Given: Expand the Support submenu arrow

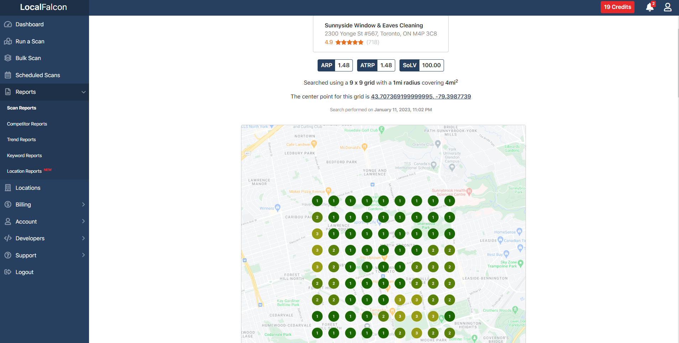Looking at the screenshot, I should (84, 255).
